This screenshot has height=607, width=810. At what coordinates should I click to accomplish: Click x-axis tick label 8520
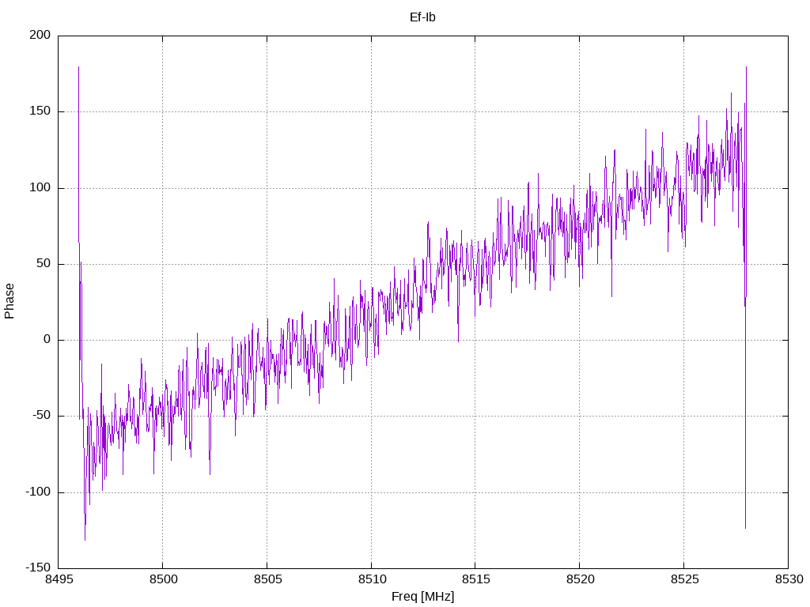click(580, 579)
